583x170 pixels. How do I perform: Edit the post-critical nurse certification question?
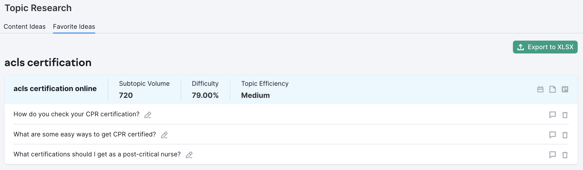[x=189, y=155]
